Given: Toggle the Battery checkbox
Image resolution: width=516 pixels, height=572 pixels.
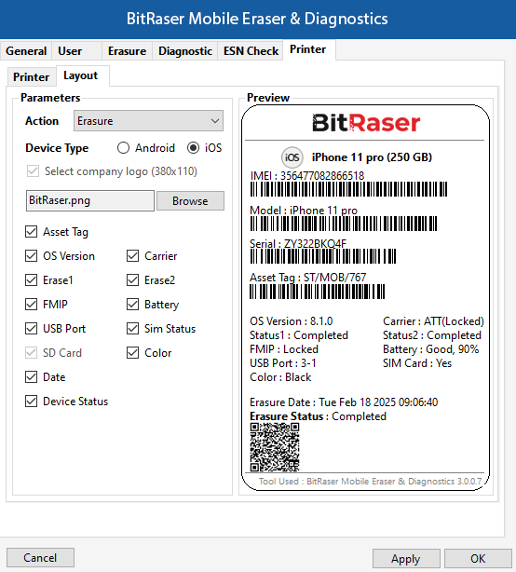Looking at the screenshot, I should click(133, 305).
